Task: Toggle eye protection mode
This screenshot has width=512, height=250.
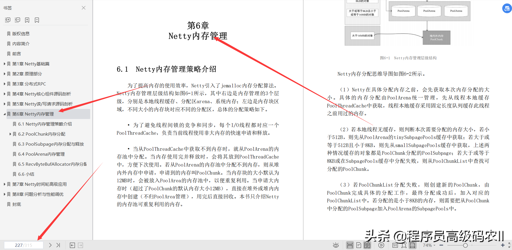Action: pyautogui.click(x=336, y=245)
